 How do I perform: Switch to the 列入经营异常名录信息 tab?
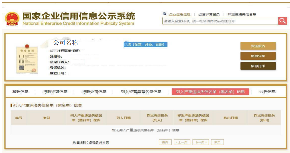click(x=141, y=92)
